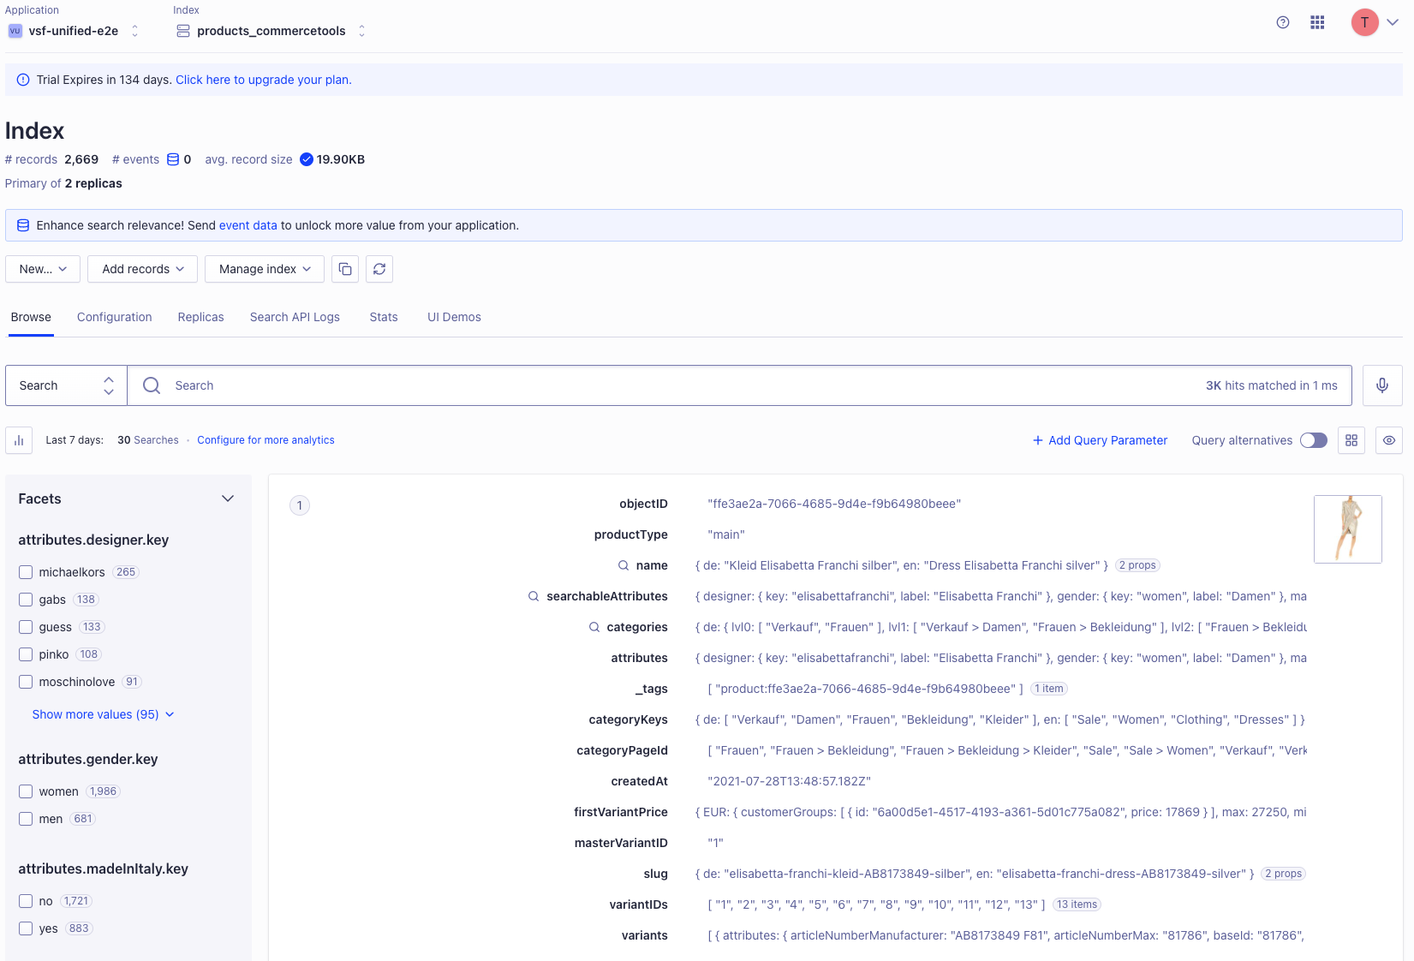The image size is (1414, 961).
Task: Open the index switcher next to products_commercetools
Action: pyautogui.click(x=362, y=30)
